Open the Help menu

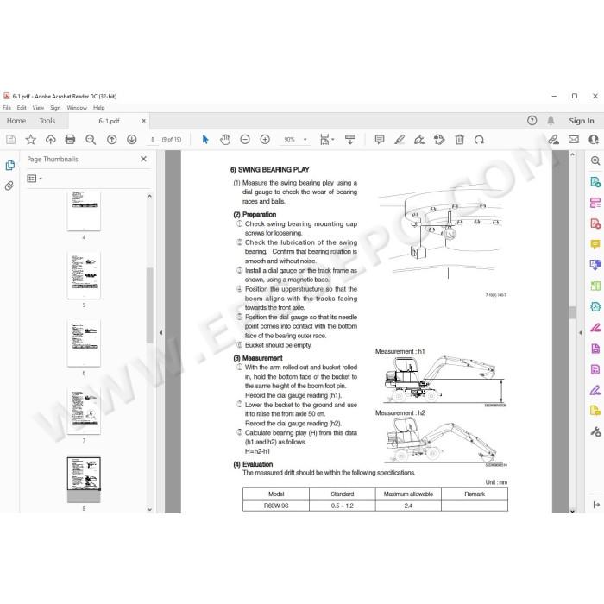pos(99,108)
